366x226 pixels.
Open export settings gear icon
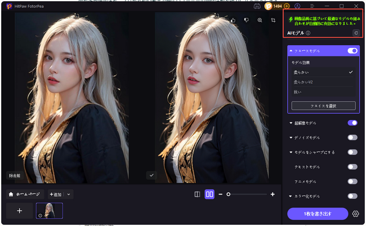355,214
